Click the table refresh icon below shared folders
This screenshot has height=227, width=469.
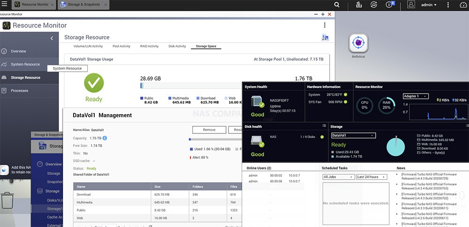(x=150, y=226)
